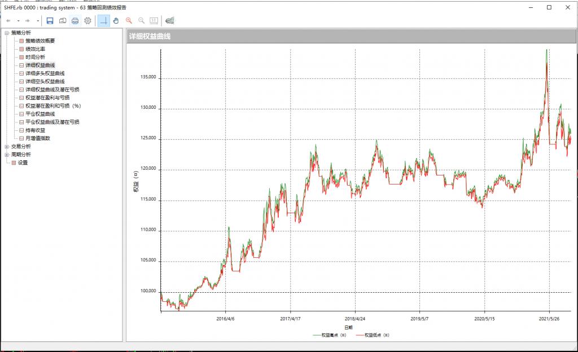This screenshot has width=578, height=352.
Task: Click the back navigation arrow
Action: coord(8,21)
